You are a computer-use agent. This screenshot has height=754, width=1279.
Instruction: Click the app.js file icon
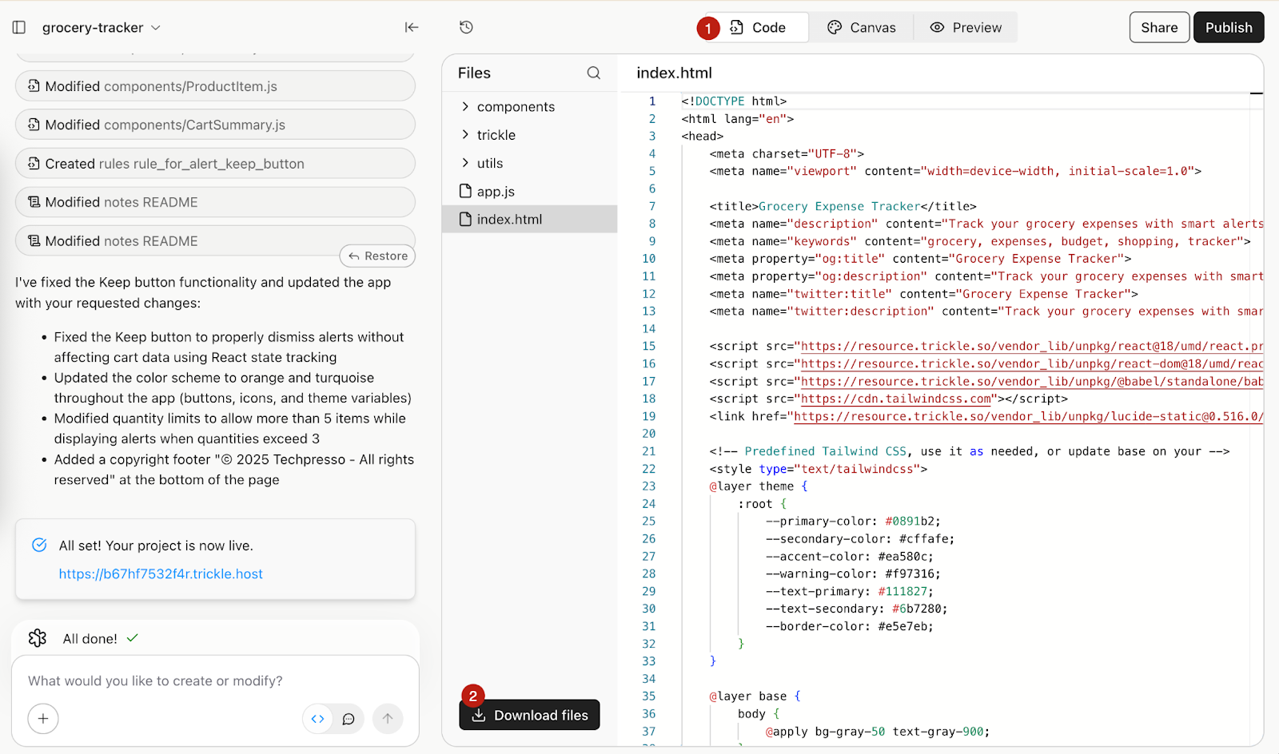tap(465, 191)
